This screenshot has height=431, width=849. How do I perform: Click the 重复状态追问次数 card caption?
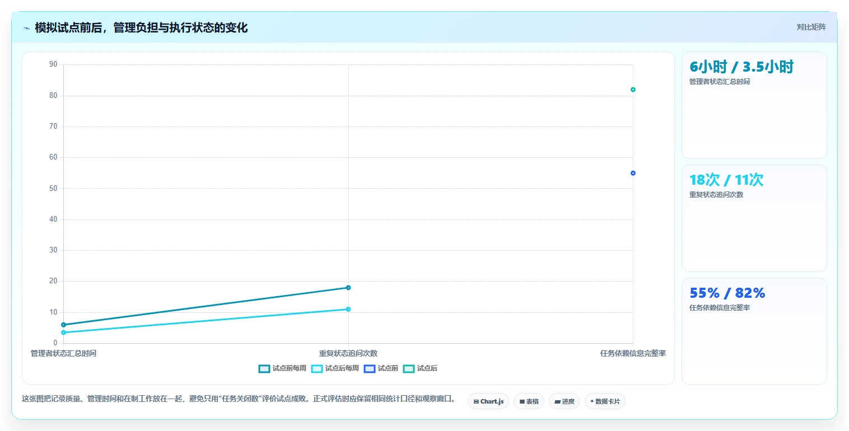[716, 195]
